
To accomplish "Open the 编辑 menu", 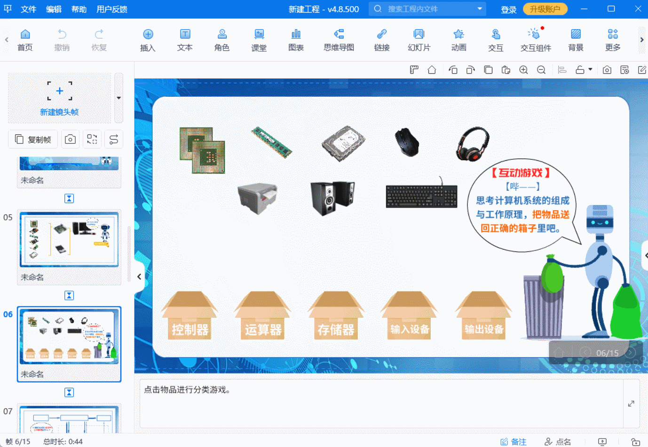I will pos(54,9).
